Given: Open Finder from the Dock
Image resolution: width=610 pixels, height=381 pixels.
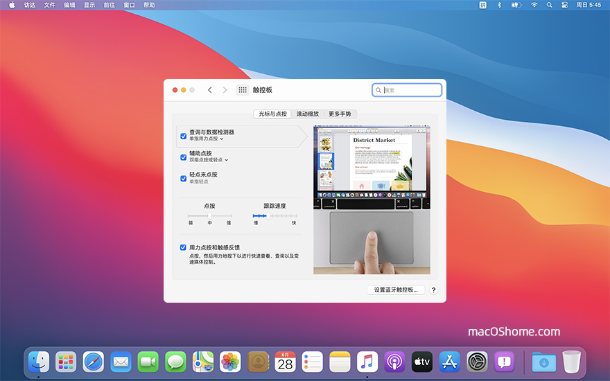Looking at the screenshot, I should point(39,362).
